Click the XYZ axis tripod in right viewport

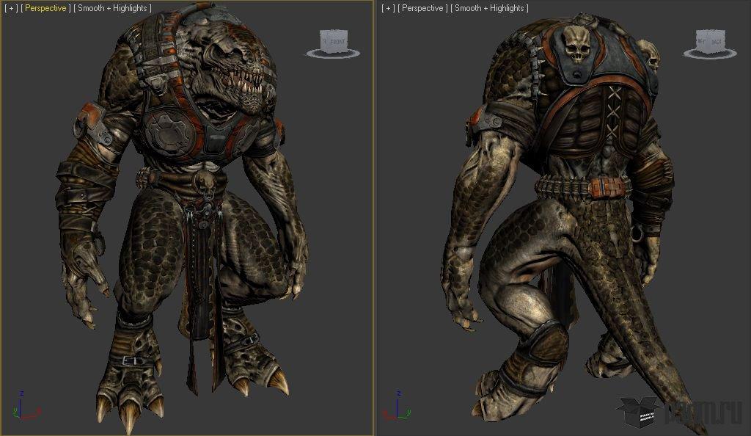(398, 407)
